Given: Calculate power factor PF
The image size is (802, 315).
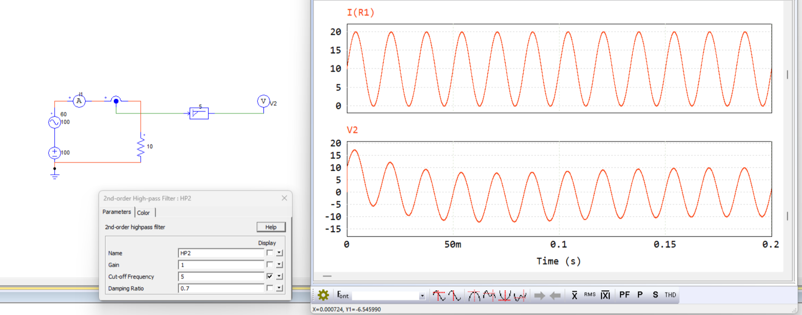Looking at the screenshot, I should click(625, 295).
